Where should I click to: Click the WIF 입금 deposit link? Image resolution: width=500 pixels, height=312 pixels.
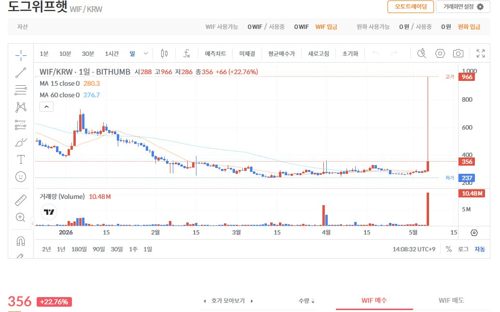point(326,27)
